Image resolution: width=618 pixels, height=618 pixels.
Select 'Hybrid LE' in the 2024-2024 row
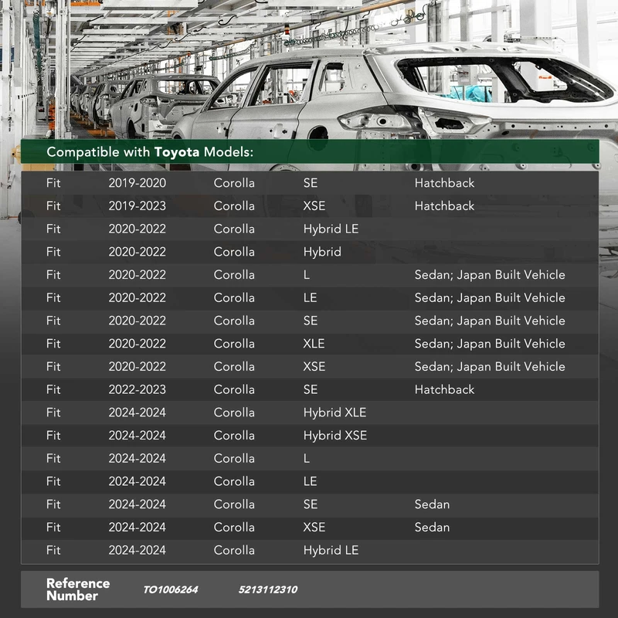click(x=331, y=550)
